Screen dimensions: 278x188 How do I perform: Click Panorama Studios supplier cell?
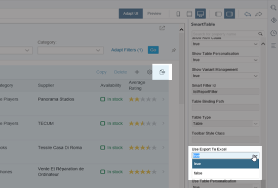[56, 99]
